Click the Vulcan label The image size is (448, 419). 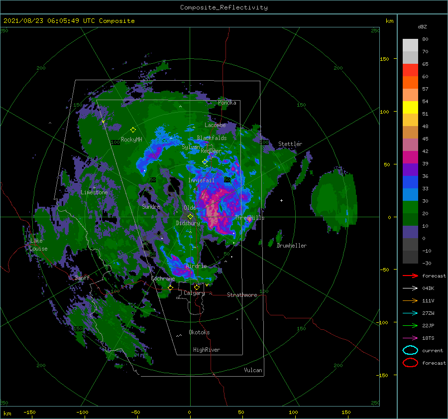[x=253, y=370]
